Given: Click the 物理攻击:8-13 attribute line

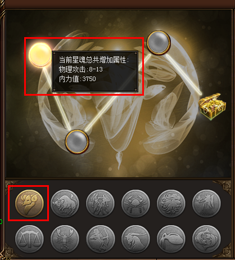Looking at the screenshot, I should click(x=81, y=69).
